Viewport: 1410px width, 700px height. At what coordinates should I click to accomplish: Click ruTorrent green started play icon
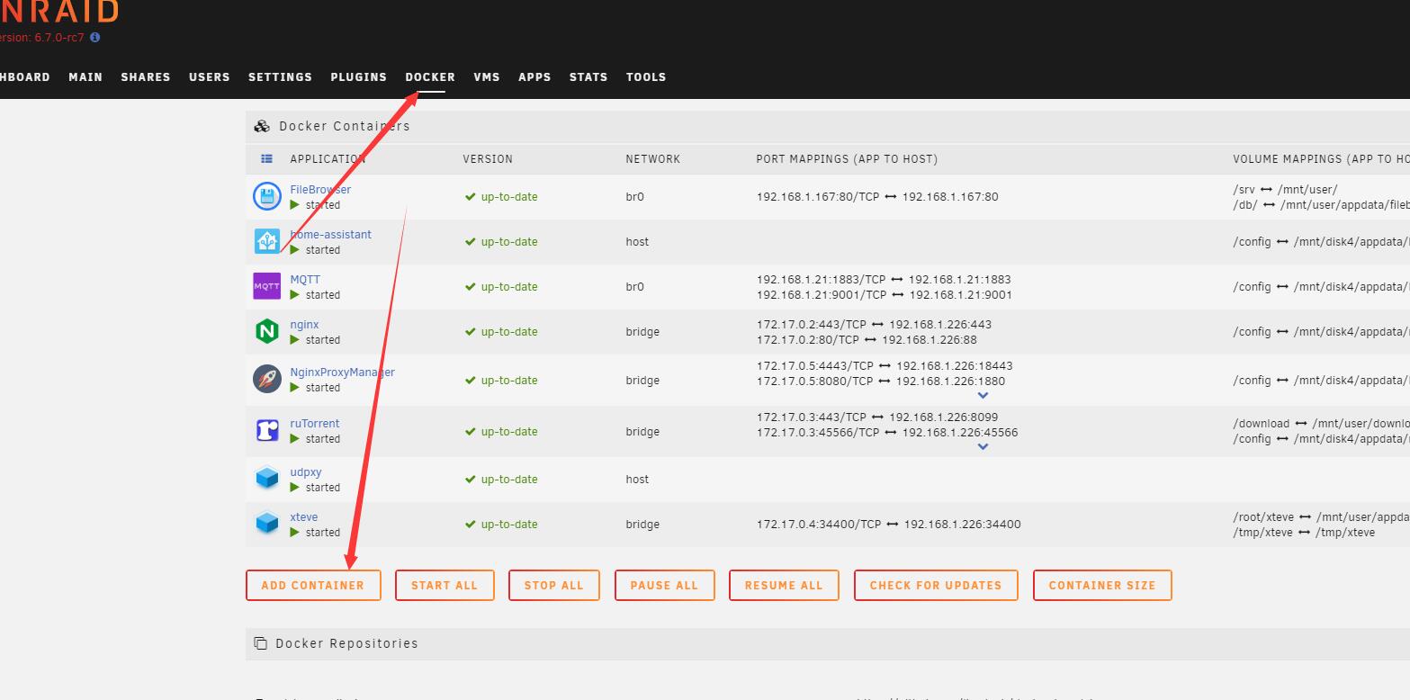295,439
